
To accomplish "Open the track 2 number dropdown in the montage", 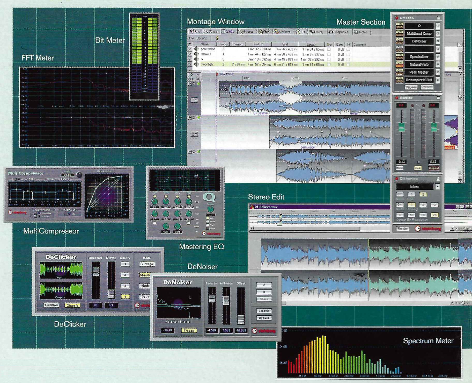I will [x=194, y=134].
